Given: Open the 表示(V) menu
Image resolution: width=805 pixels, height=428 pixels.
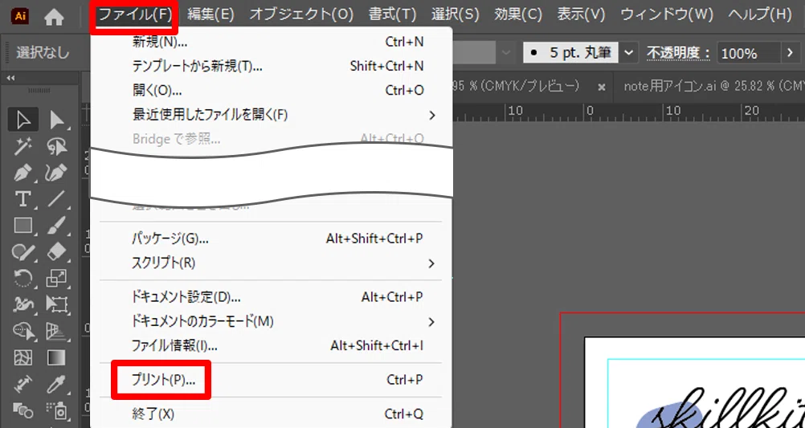Looking at the screenshot, I should (581, 14).
